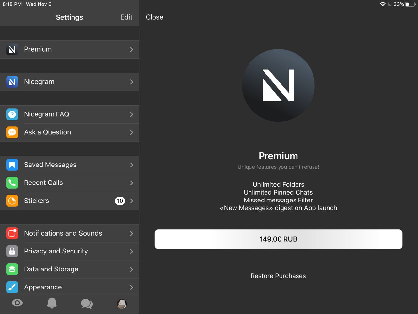Open the Nicegram menu label
This screenshot has width=418, height=314.
tap(39, 82)
